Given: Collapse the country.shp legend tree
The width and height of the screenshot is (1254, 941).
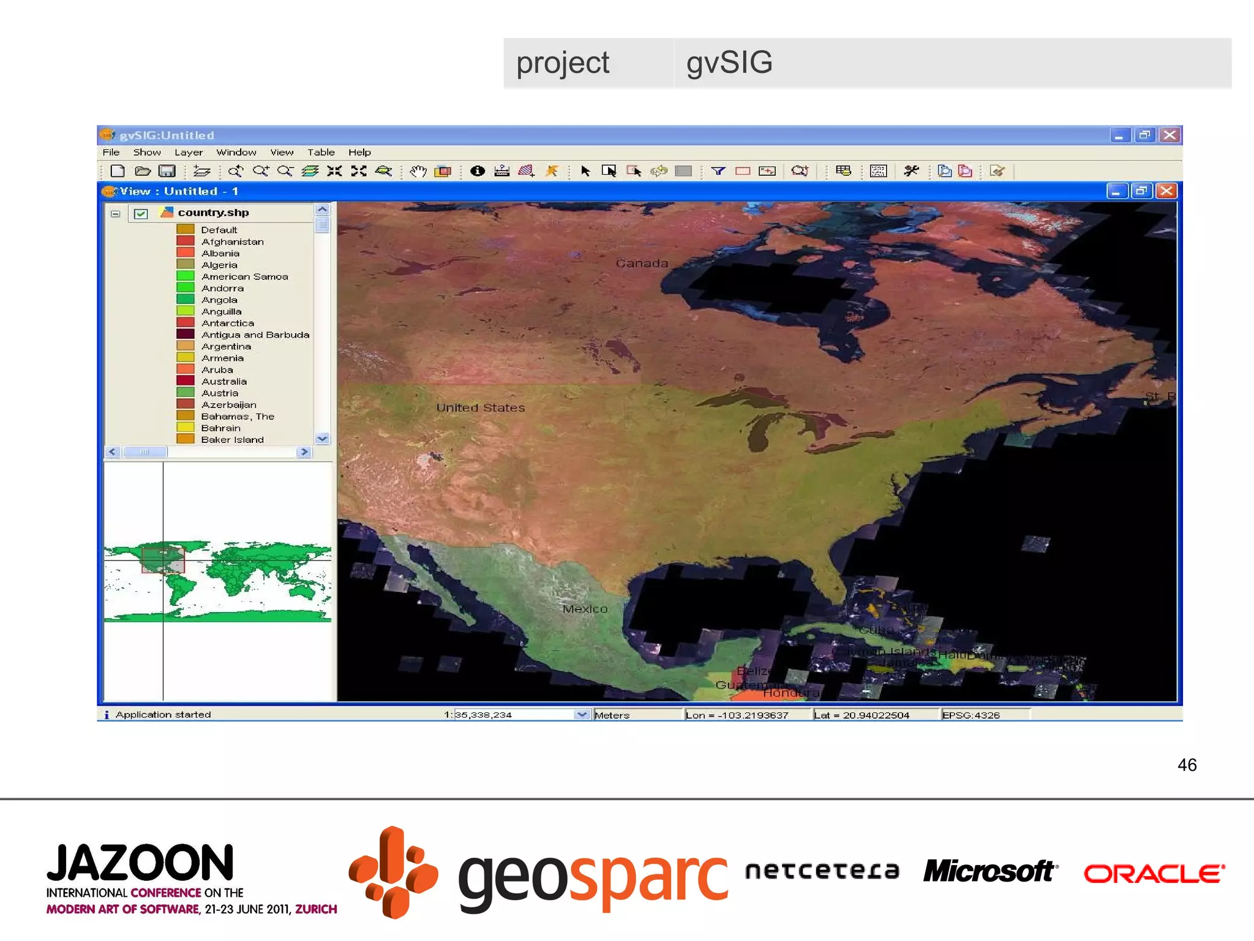Looking at the screenshot, I should [x=115, y=213].
